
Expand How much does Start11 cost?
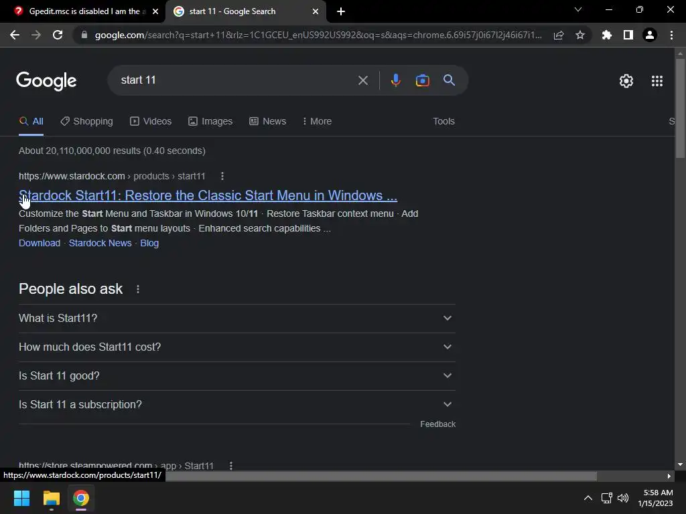[x=236, y=347]
